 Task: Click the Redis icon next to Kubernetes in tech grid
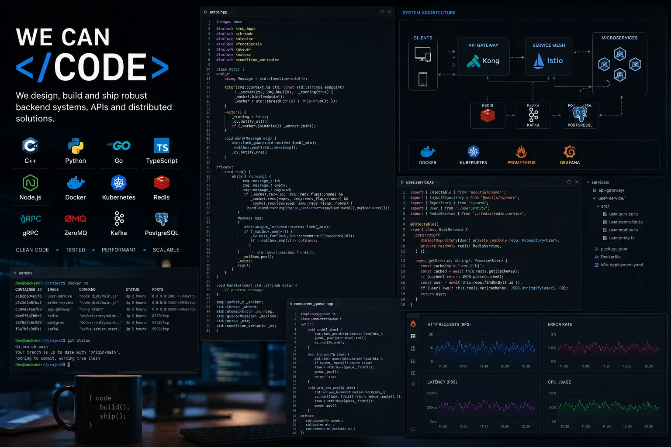coord(162,182)
